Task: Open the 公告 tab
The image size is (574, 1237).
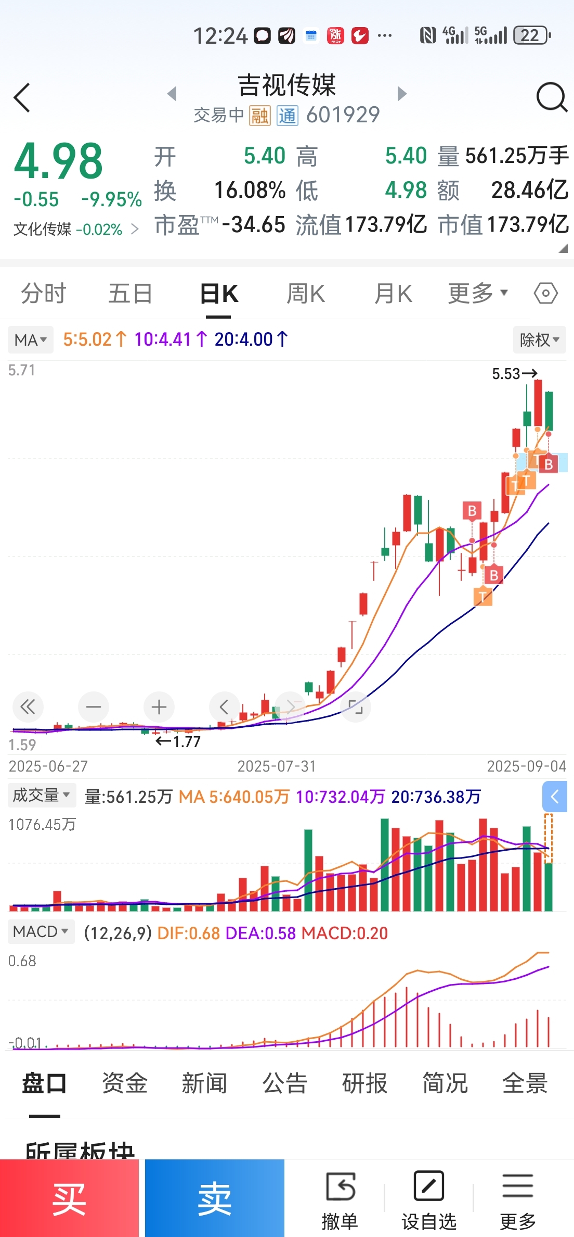Action: (285, 1084)
